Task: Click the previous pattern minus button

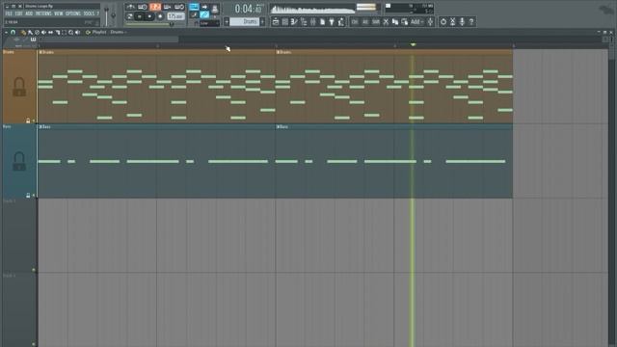Action: coord(227,21)
